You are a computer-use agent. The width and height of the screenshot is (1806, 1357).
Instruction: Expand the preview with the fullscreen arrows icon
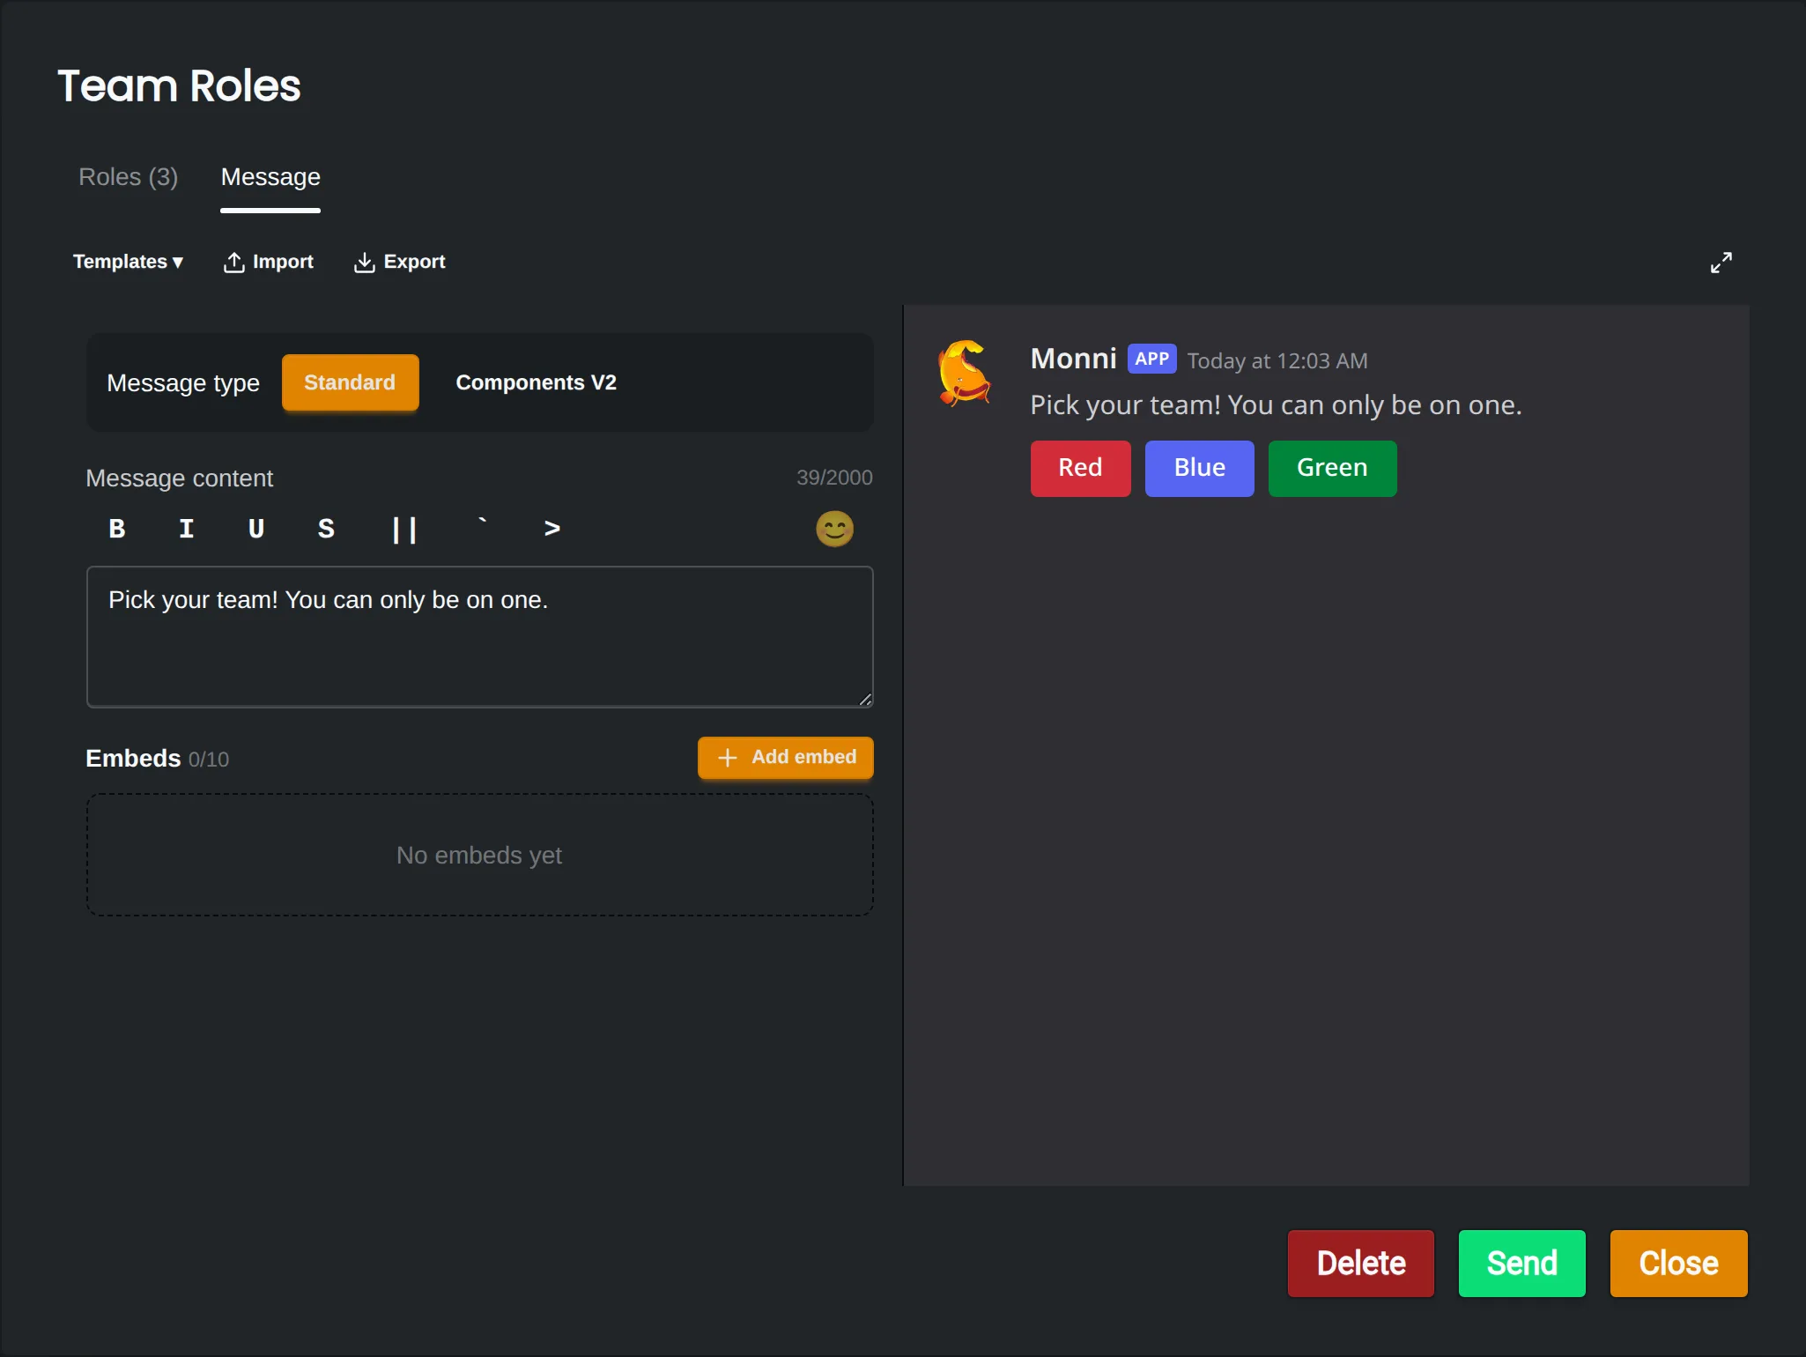tap(1721, 263)
